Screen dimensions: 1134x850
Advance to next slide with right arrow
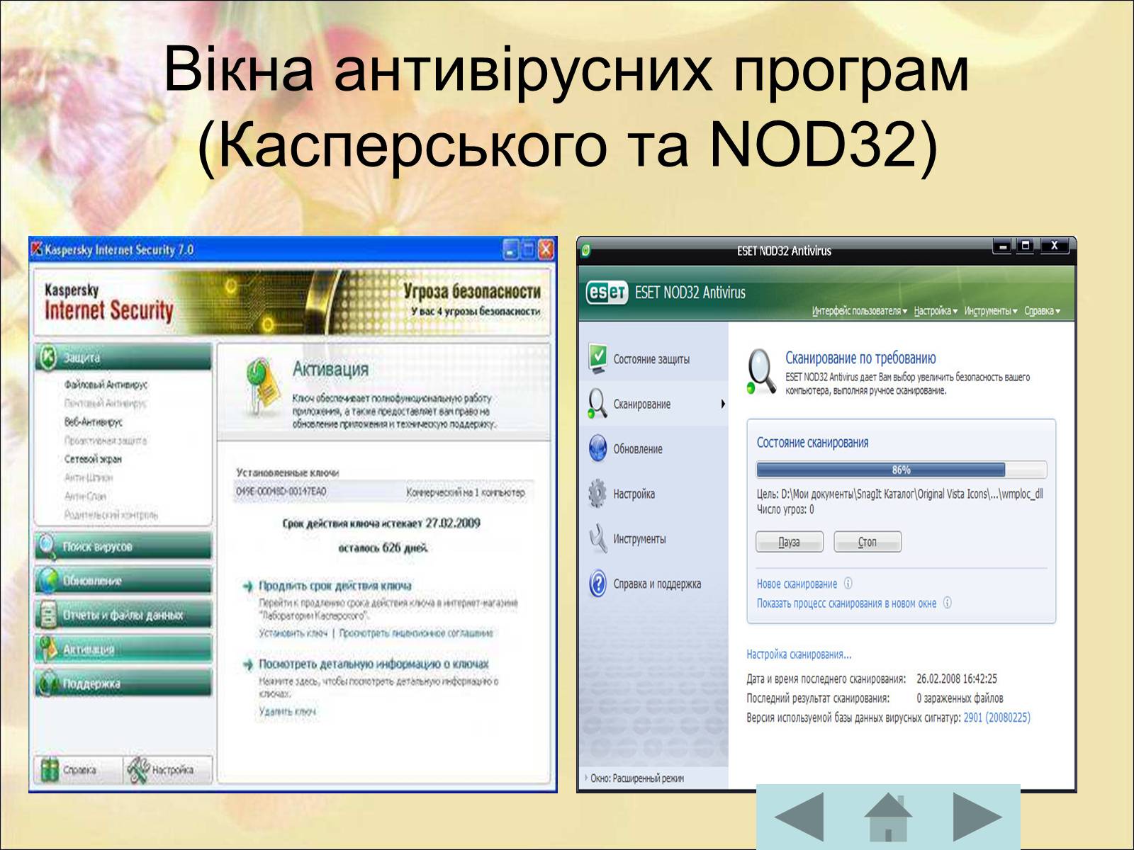(x=977, y=817)
